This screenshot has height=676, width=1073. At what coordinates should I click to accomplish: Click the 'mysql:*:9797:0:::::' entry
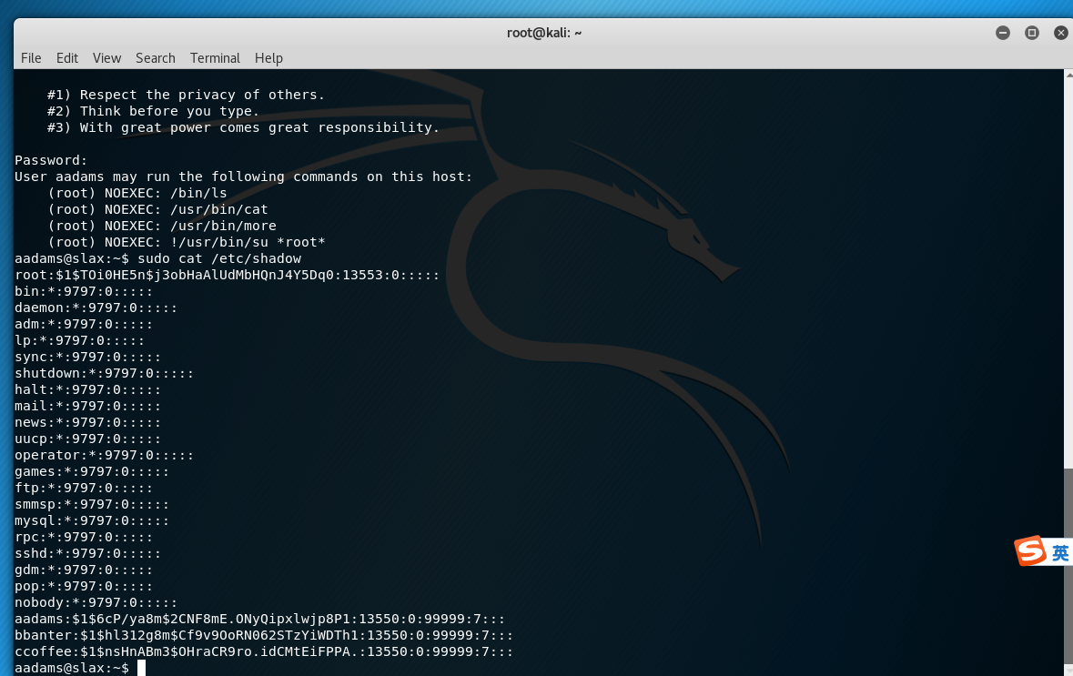pyautogui.click(x=92, y=521)
